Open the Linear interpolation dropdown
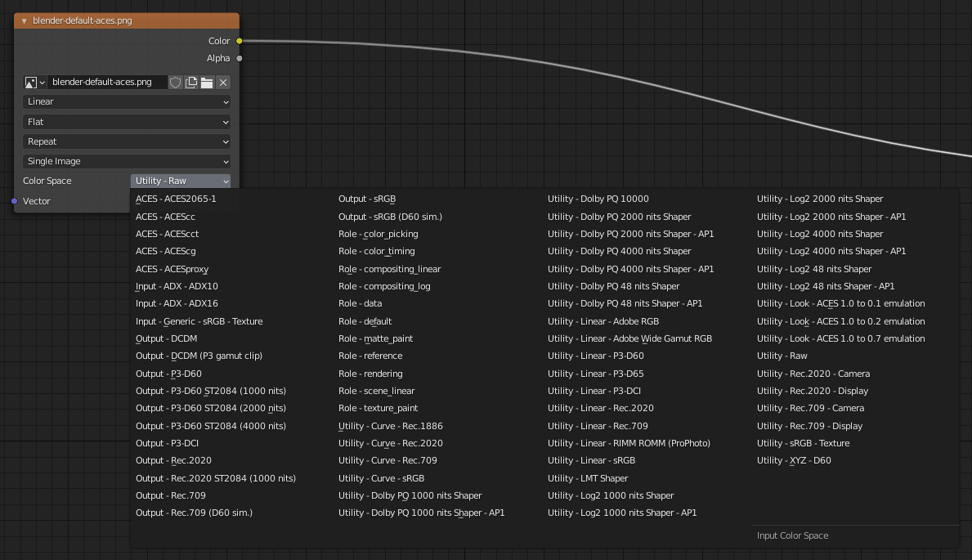 [x=127, y=102]
